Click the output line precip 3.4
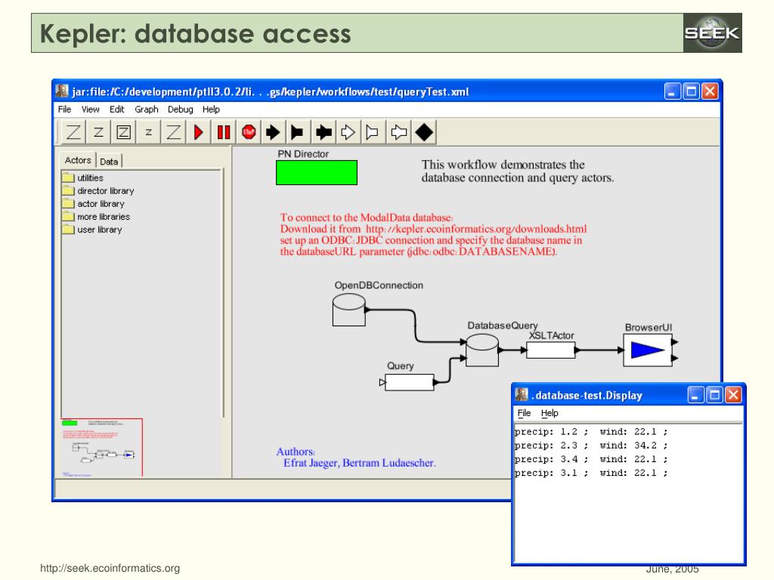774x580 pixels. (591, 460)
